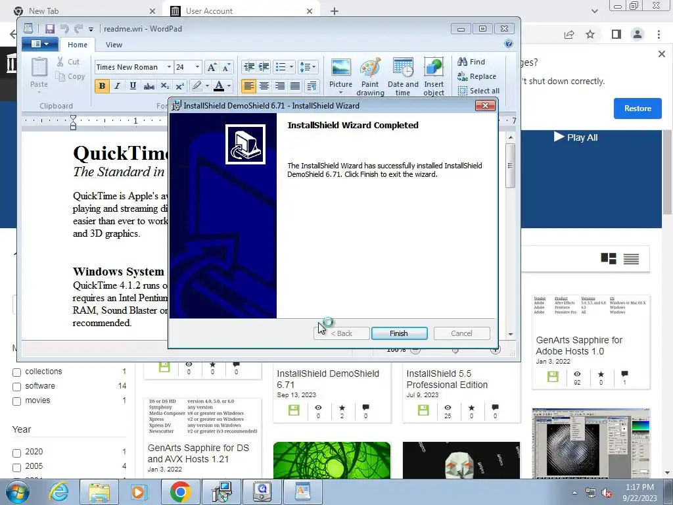Toggle Italic formatting in WordPad
The width and height of the screenshot is (673, 505).
coord(117,86)
